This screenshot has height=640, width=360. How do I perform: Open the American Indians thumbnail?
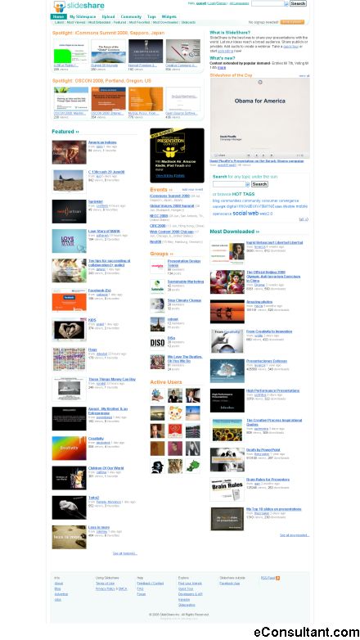coord(69,152)
